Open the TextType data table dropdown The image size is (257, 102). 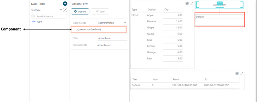(x=61, y=10)
